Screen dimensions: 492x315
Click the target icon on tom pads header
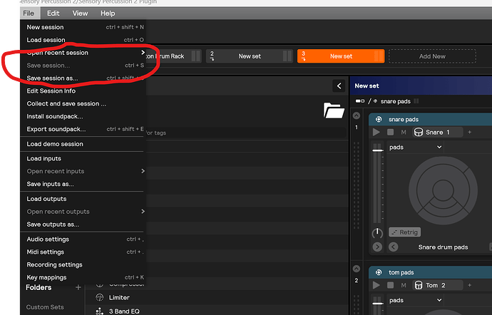point(379,272)
